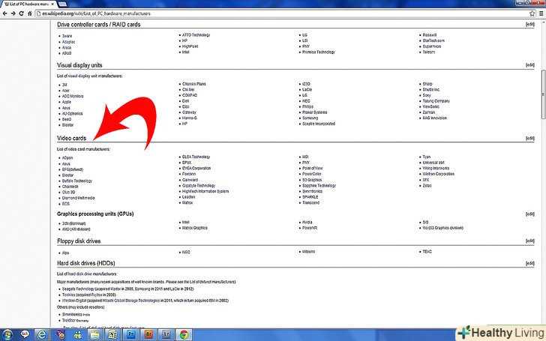The height and width of the screenshot is (341, 546).
Task: Open the ViewSonic link
Action: pos(430,107)
